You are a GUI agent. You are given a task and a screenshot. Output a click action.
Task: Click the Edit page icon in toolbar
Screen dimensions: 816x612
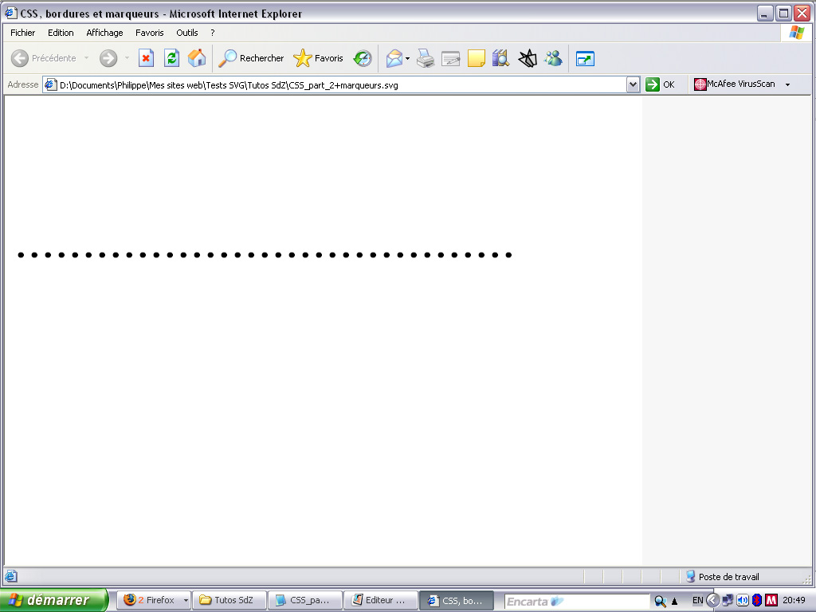coord(451,58)
